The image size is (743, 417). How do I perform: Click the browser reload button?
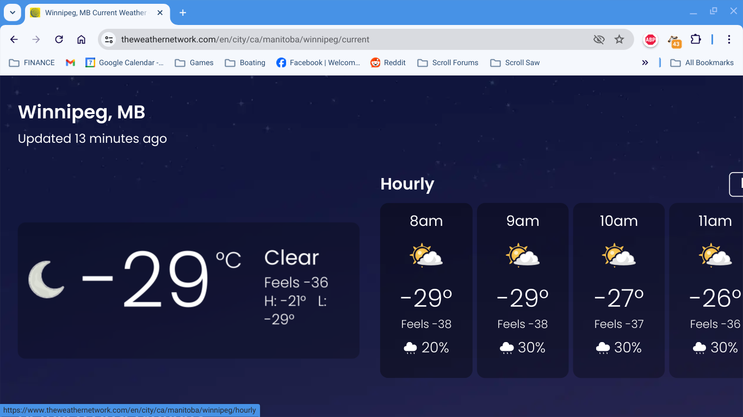[59, 40]
